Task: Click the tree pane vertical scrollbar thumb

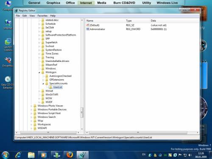Action: tap(82, 112)
